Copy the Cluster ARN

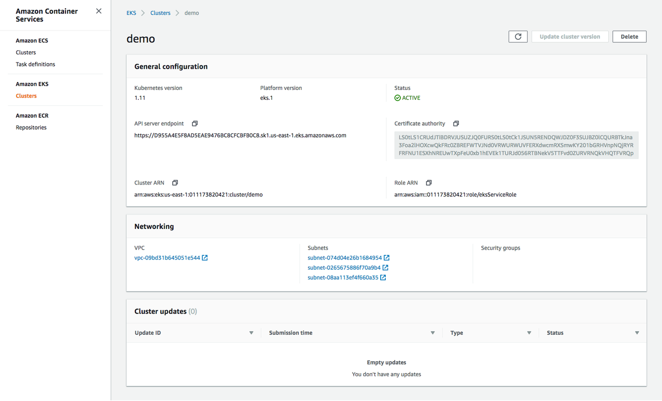click(175, 183)
